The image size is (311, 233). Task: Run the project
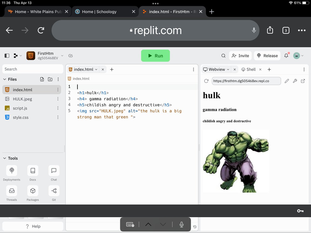pyautogui.click(x=155, y=56)
